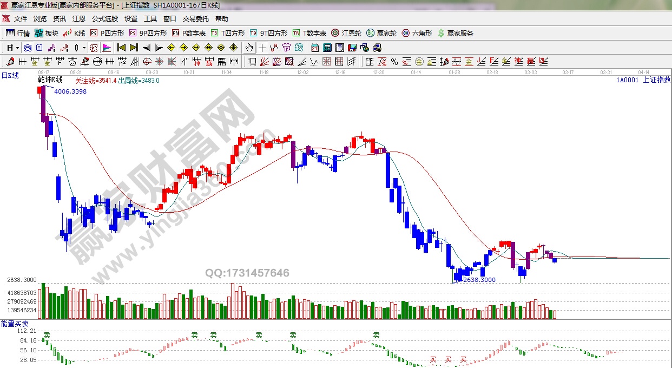Click the 03-03 date marker on timeline
Viewport: 672px width, 368px height.
coord(531,71)
